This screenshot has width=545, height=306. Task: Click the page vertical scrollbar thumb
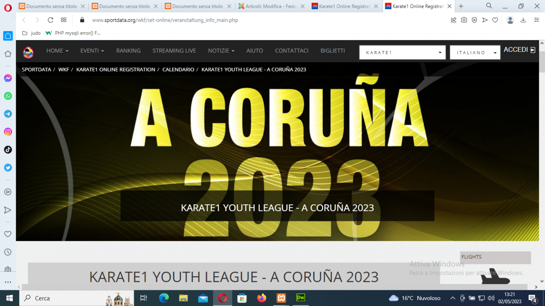coord(542,61)
